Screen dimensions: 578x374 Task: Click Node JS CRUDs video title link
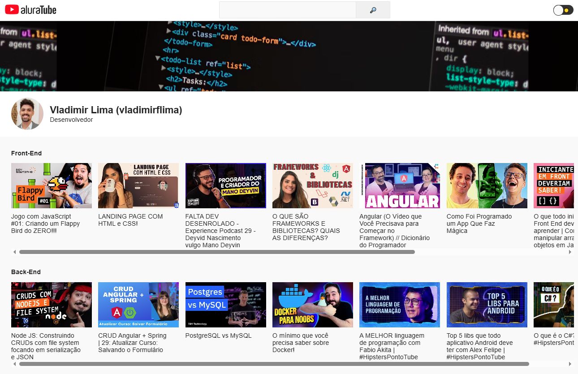(x=46, y=346)
